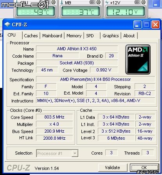This screenshot has width=162, height=175.
Task: Click the Level 2 associativity 16-way
Action: [x=145, y=131]
